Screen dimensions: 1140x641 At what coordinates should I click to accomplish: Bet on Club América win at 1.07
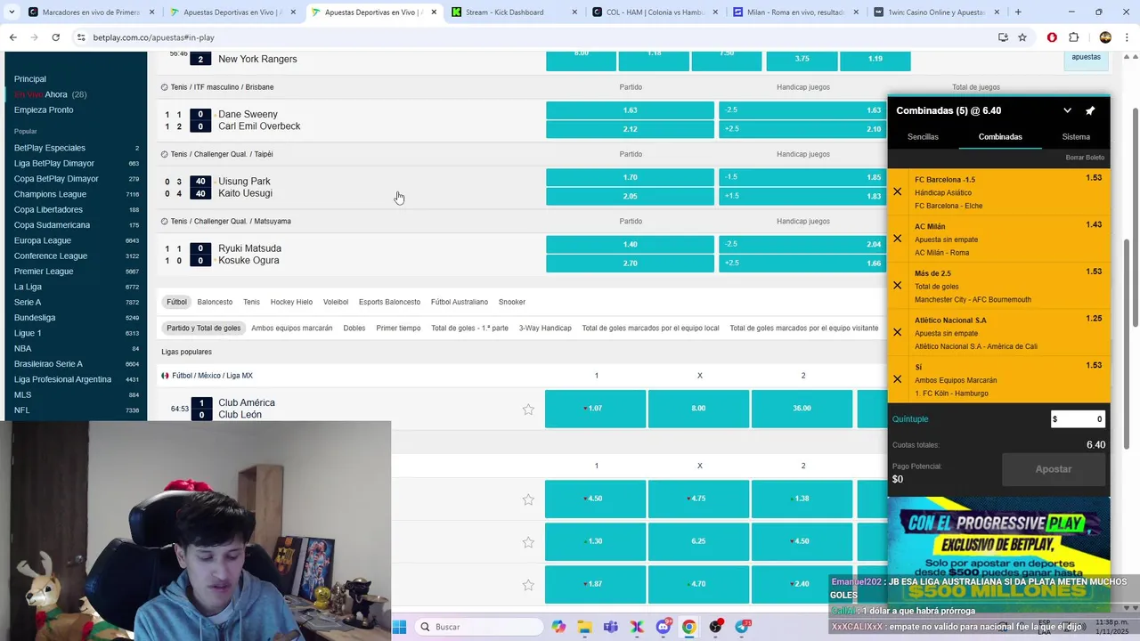pos(595,409)
